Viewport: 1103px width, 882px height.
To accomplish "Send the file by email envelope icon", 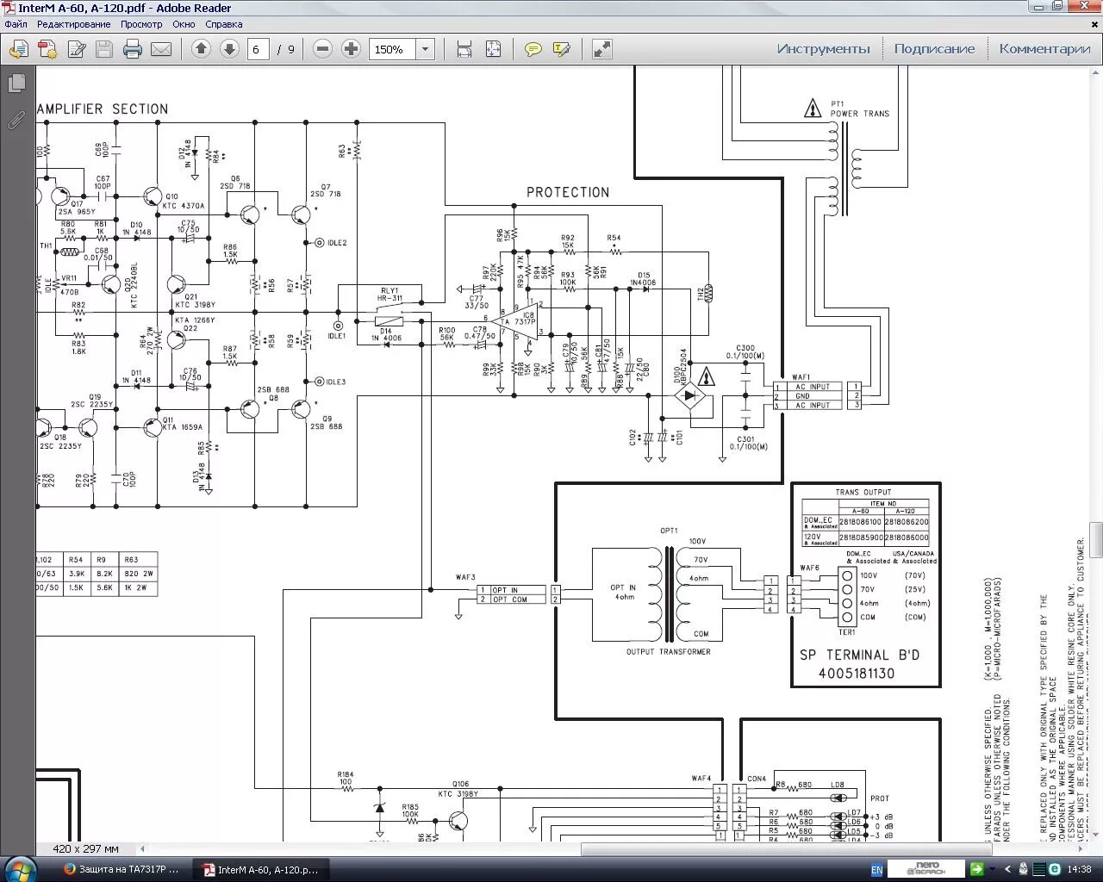I will pos(161,49).
